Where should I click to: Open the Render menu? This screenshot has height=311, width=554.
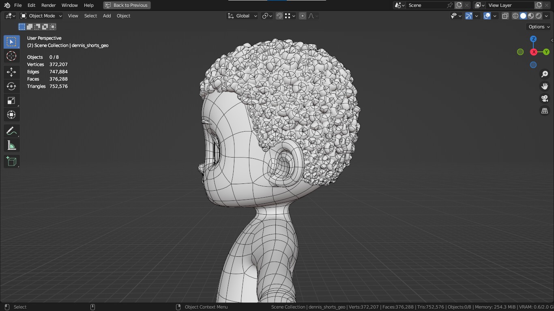[48, 5]
